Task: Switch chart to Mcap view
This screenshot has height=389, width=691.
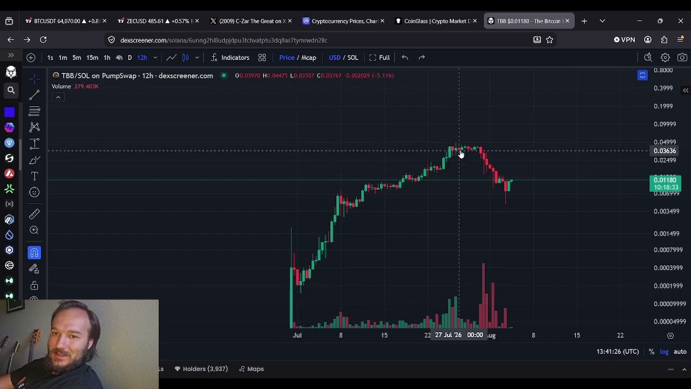Action: coord(308,57)
